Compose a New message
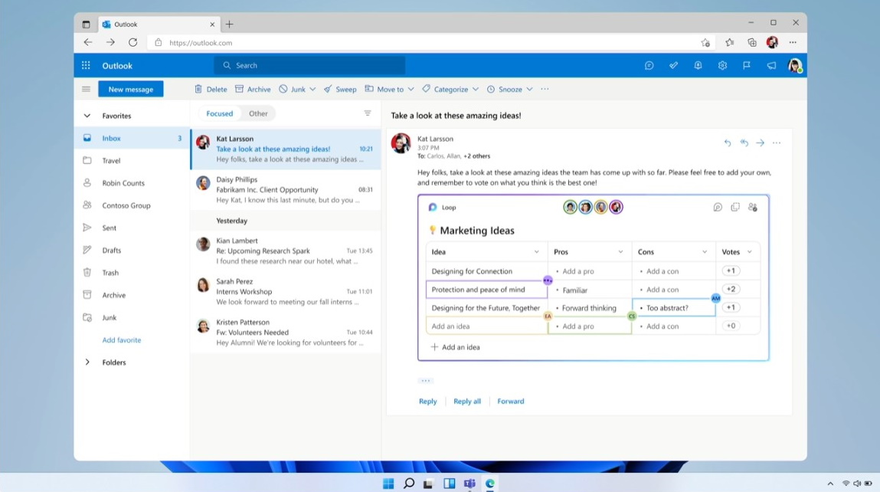Image resolution: width=880 pixels, height=492 pixels. (130, 89)
